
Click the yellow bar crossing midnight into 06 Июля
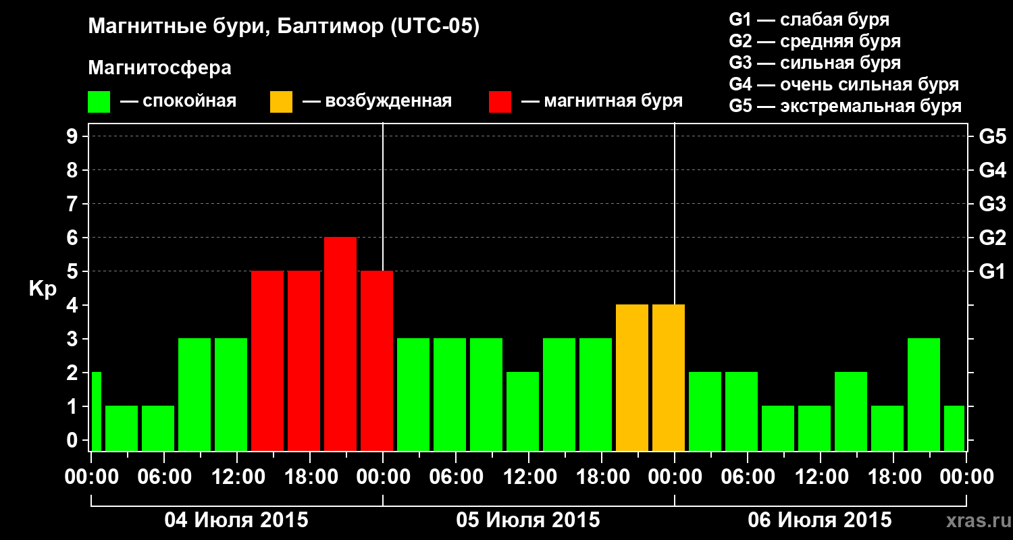[x=669, y=377]
